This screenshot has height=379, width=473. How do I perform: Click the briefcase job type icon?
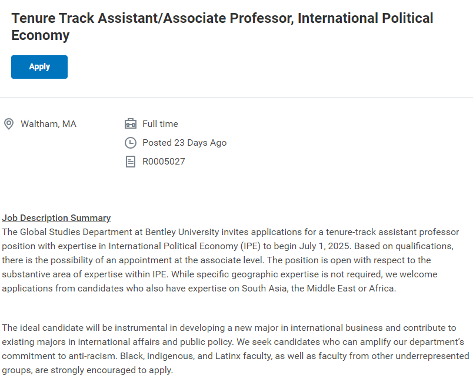[x=131, y=124]
